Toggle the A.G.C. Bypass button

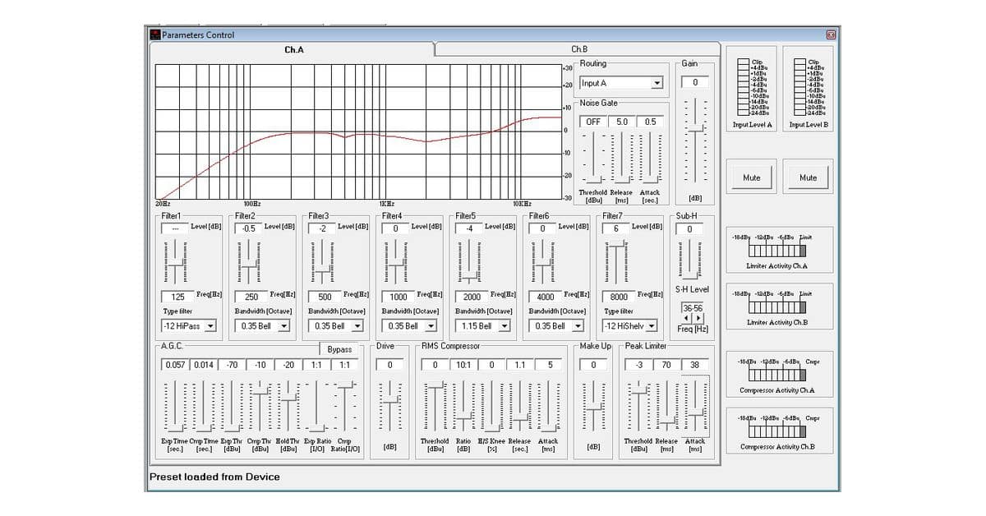click(x=339, y=349)
